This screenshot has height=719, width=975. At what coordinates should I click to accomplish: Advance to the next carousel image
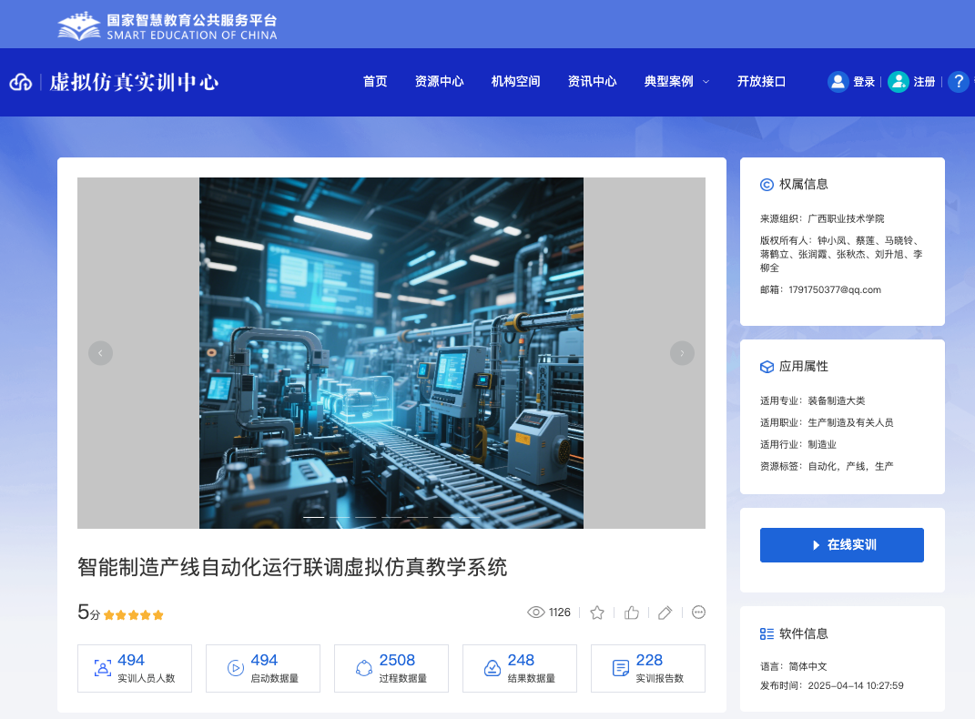click(682, 353)
